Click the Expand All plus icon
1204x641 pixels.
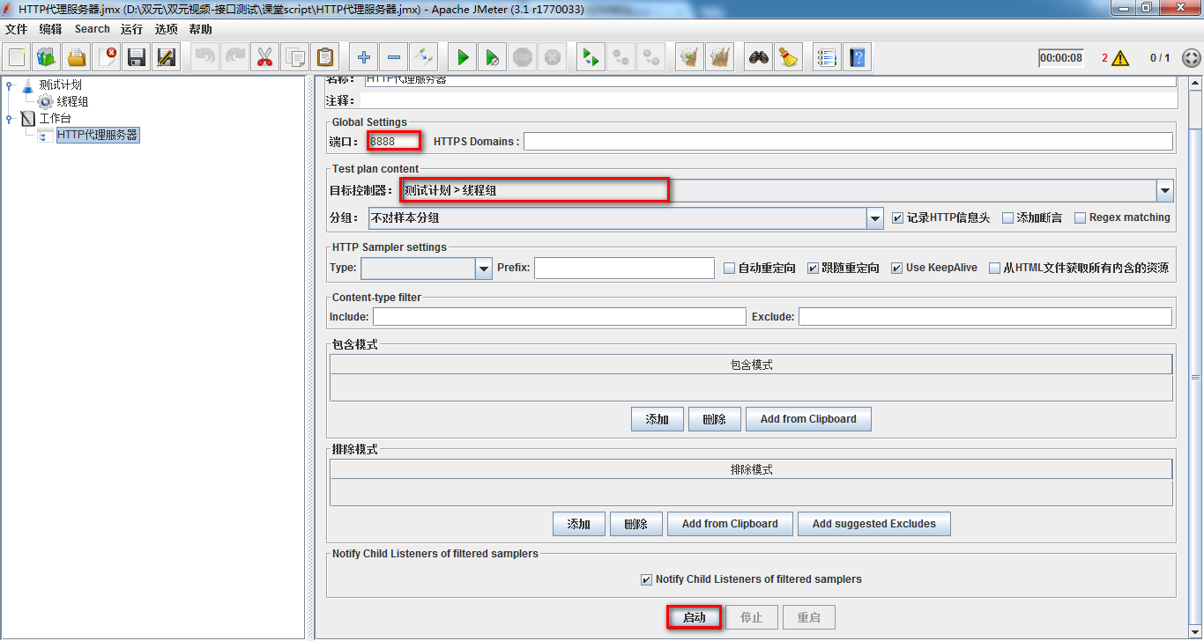pos(363,58)
